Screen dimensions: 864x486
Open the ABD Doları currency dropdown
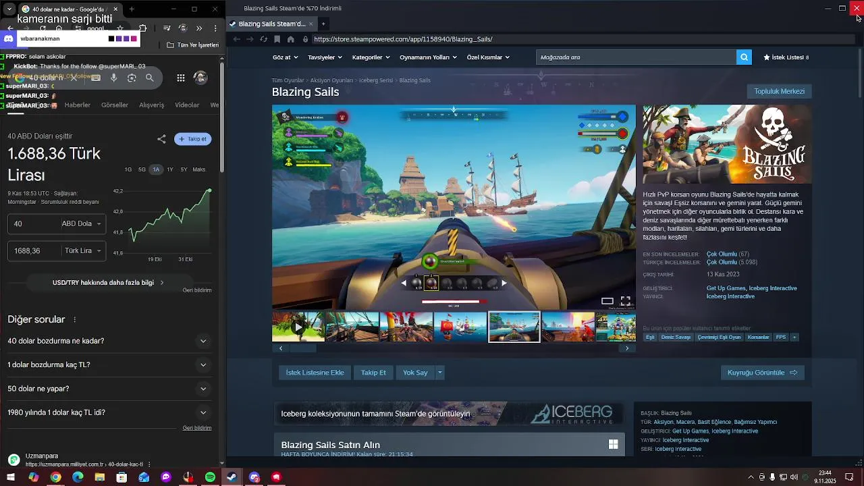[81, 223]
